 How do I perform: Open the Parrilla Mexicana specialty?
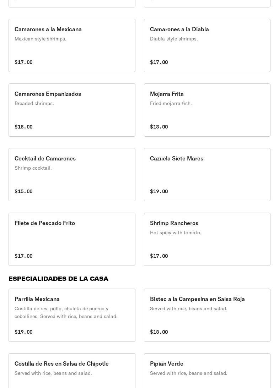[x=72, y=315]
